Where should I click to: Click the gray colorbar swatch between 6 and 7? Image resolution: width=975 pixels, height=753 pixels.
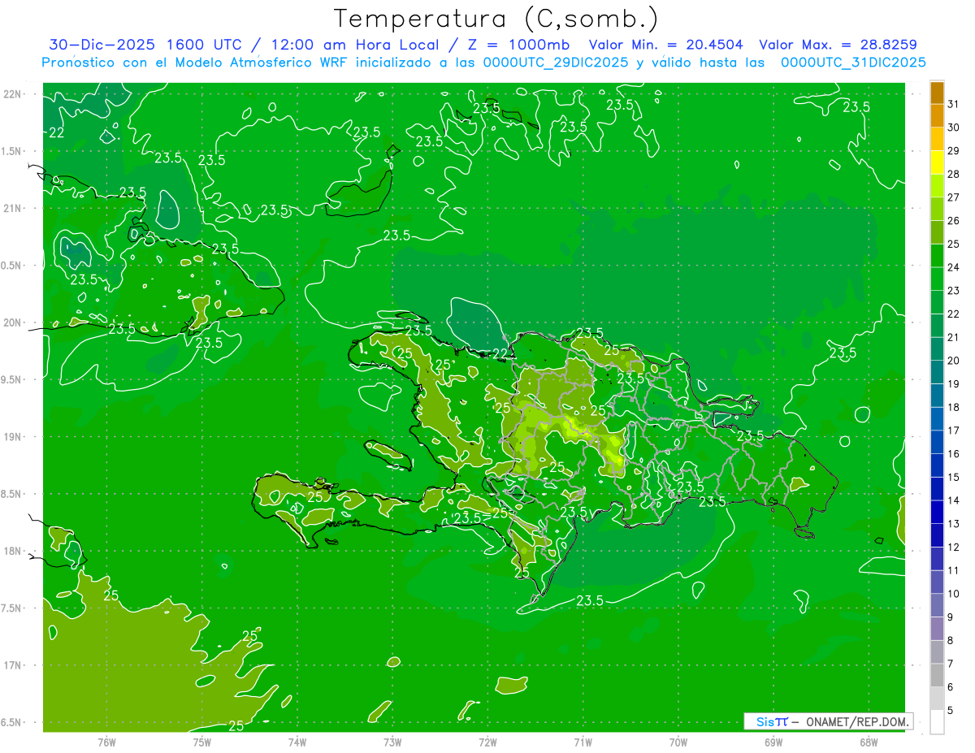pos(937,676)
